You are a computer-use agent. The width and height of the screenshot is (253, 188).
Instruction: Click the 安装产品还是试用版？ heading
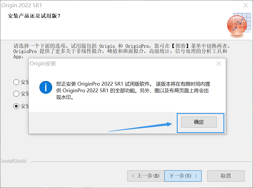pyautogui.click(x=34, y=16)
